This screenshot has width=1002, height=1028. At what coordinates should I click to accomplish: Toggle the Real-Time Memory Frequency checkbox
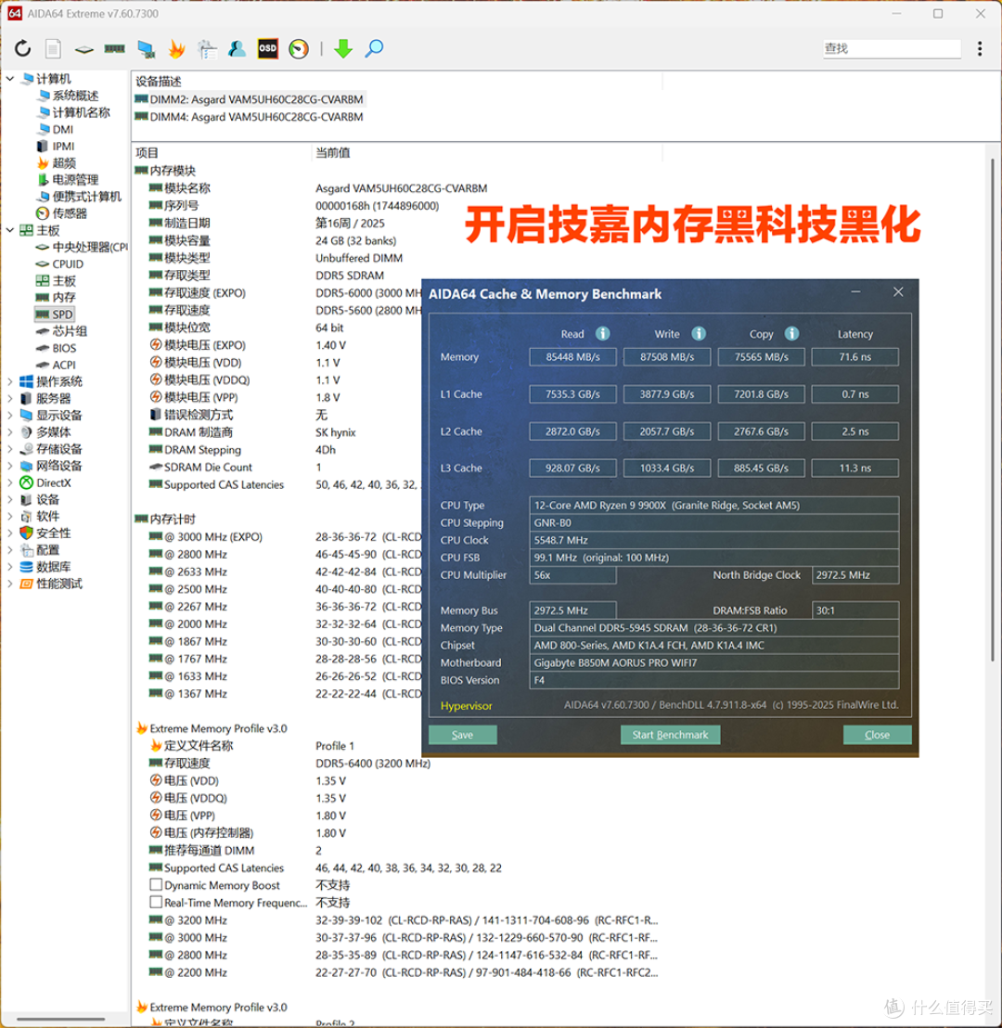156,902
